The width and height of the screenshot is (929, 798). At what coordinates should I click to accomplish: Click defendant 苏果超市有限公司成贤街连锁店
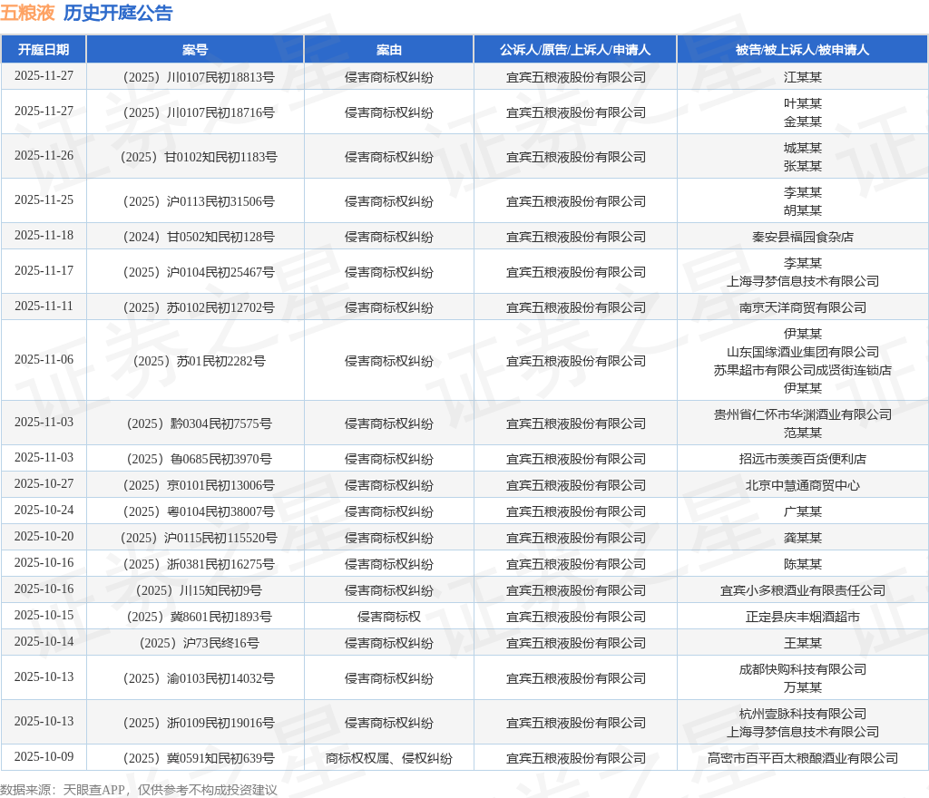coord(802,370)
